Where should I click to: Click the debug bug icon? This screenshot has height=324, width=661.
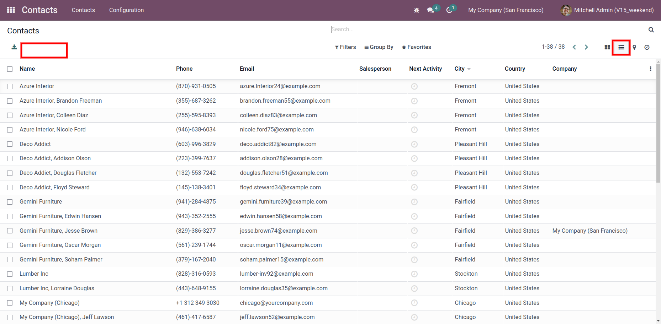coord(417,10)
